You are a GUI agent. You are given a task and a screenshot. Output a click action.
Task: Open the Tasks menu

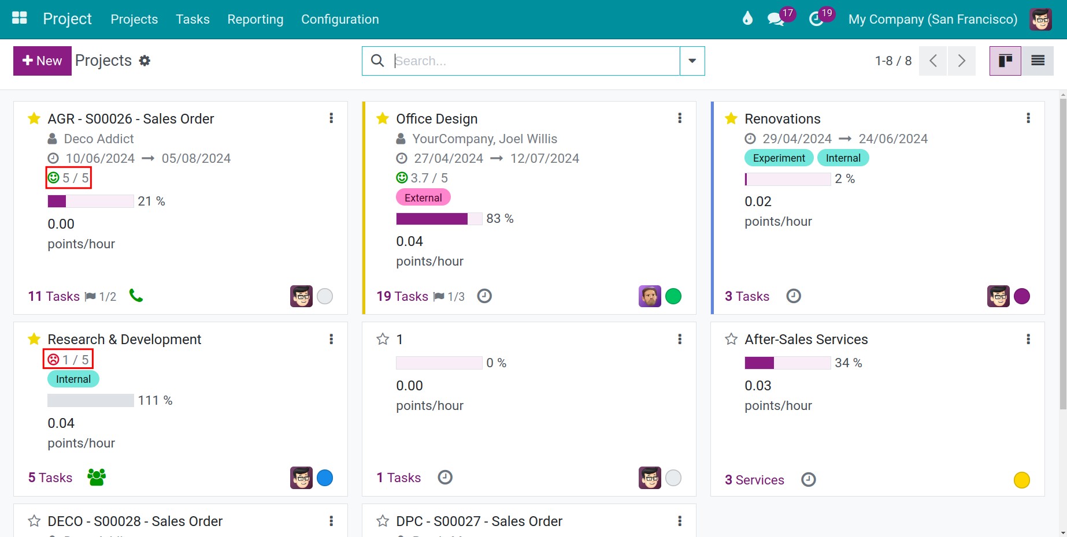coord(192,19)
